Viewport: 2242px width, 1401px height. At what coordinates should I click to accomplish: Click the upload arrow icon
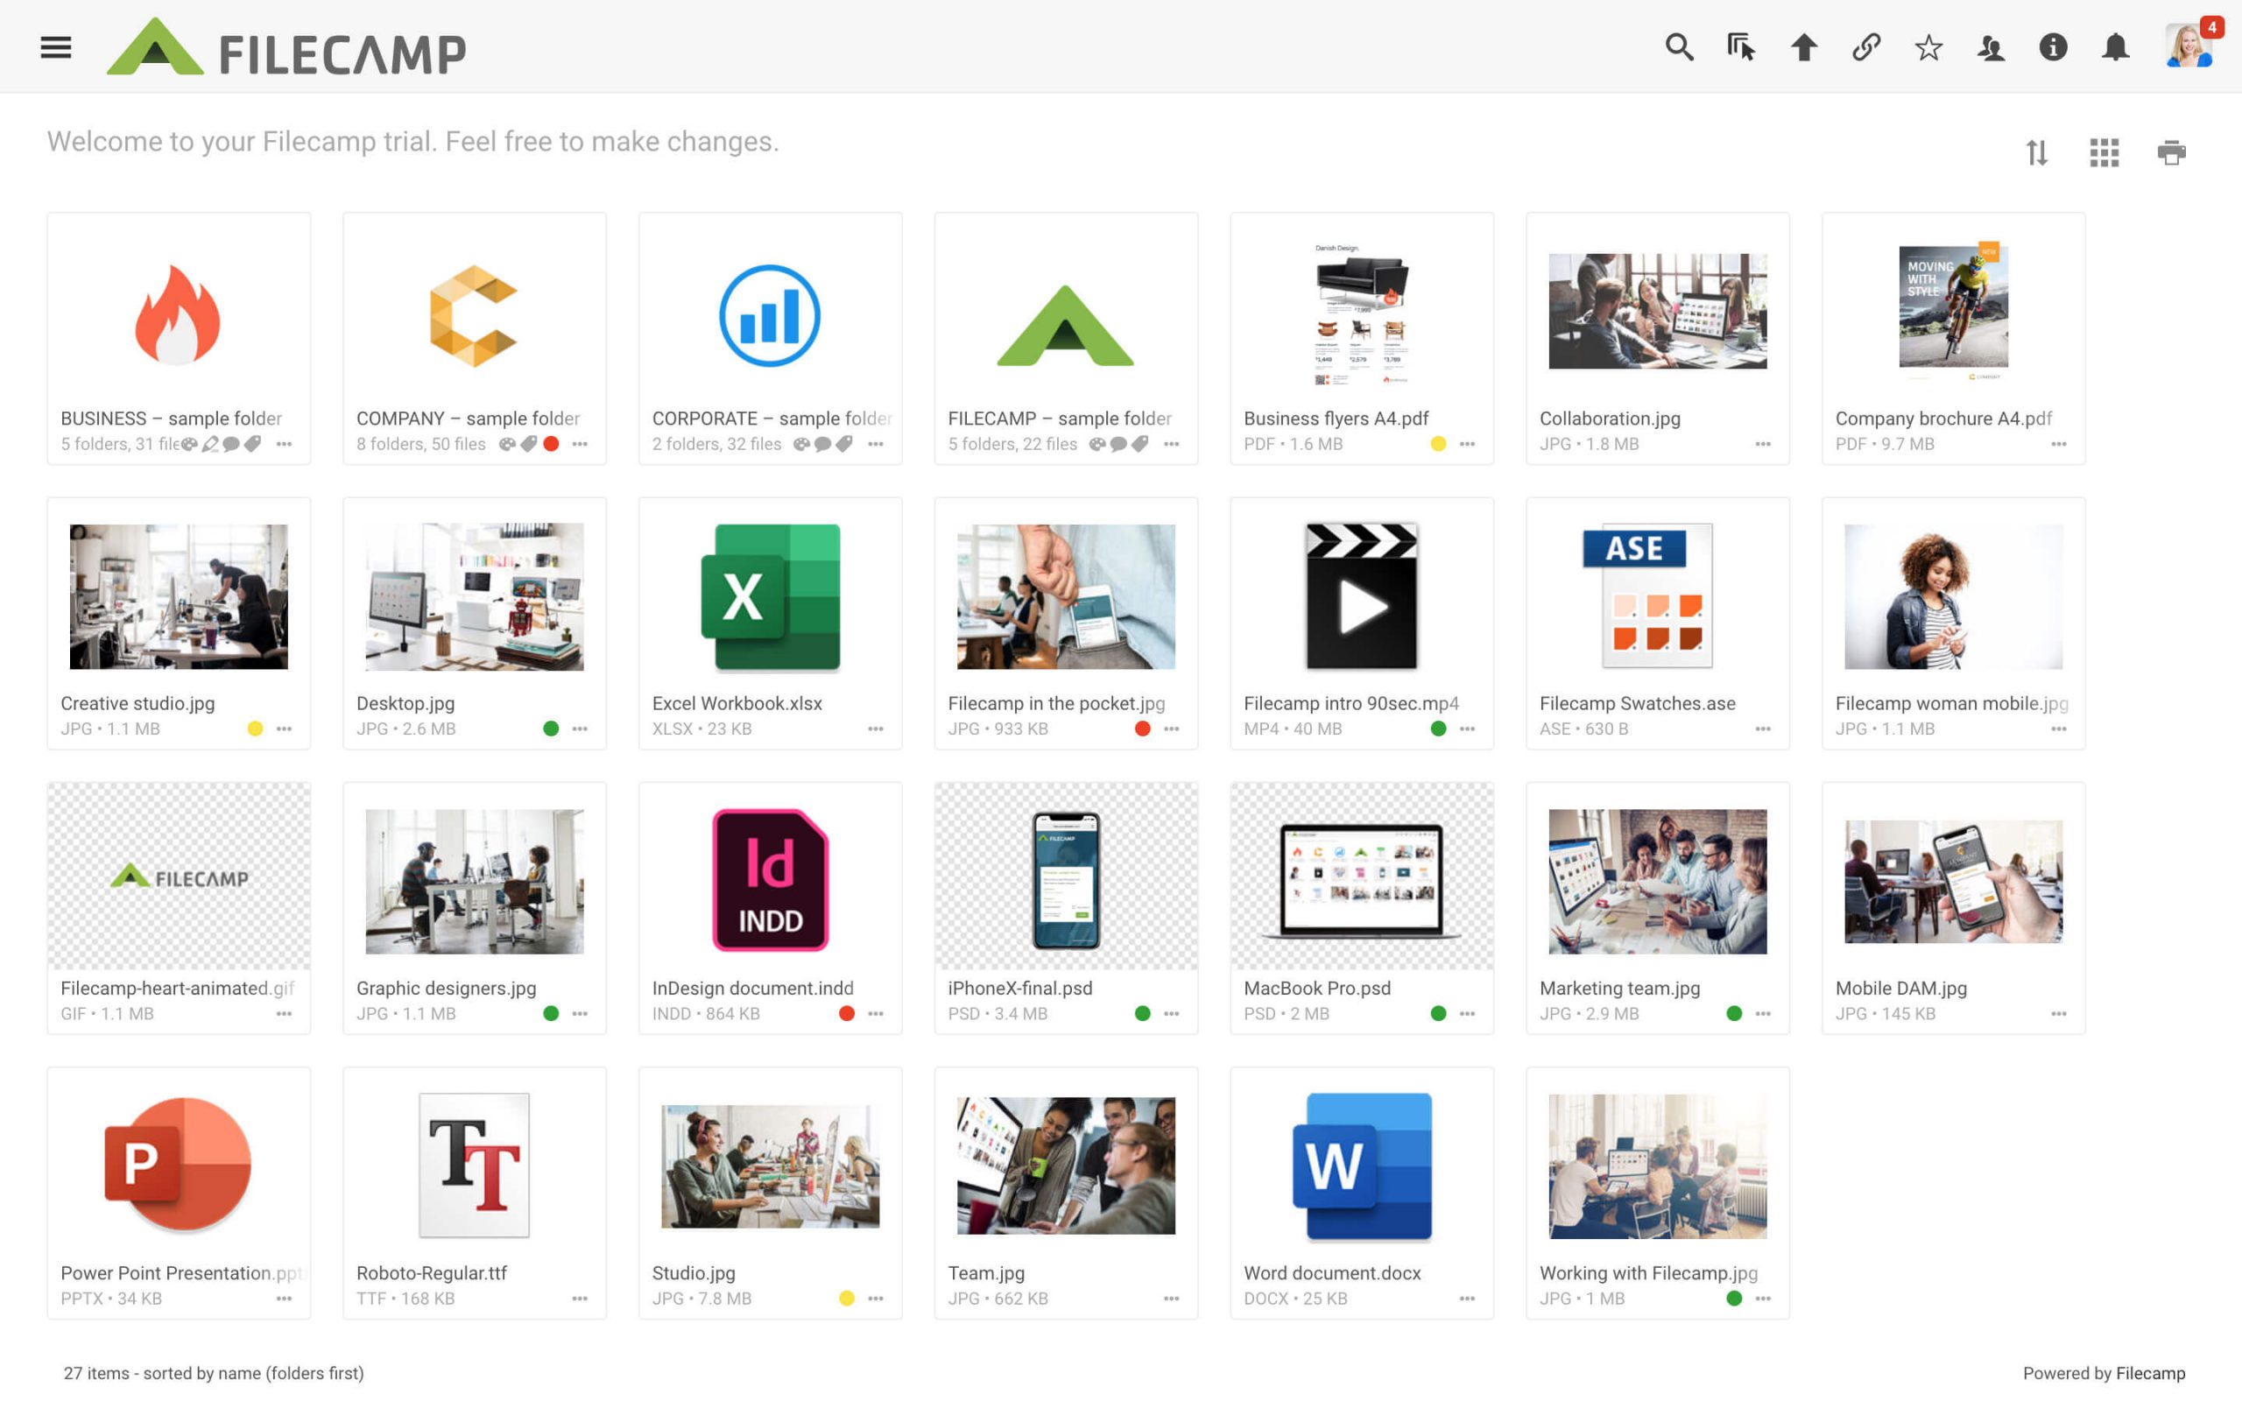(1803, 47)
